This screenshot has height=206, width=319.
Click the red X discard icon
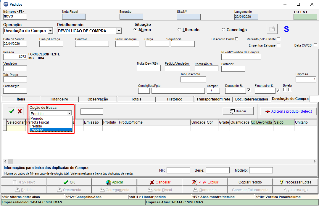(20, 111)
